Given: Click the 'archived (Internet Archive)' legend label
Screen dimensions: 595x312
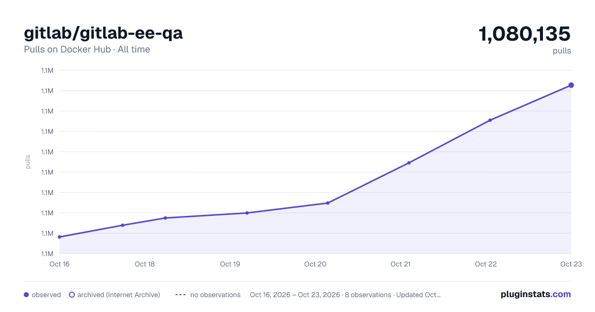Looking at the screenshot, I should (x=119, y=295).
